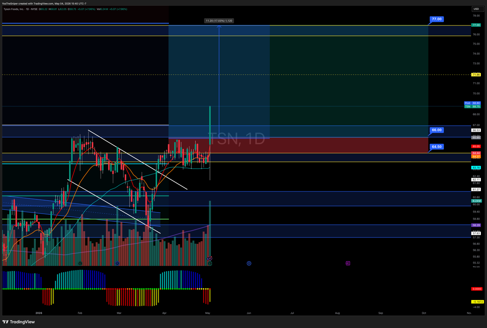Open the purple earnings marker in August

tap(348, 263)
